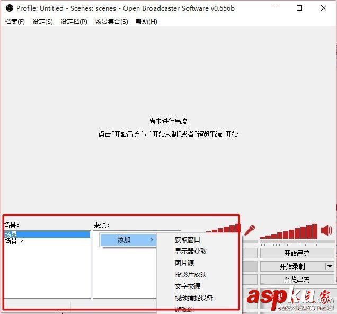The height and width of the screenshot is (314, 337).
Task: Click the 预览串流 button
Action: coord(297,280)
